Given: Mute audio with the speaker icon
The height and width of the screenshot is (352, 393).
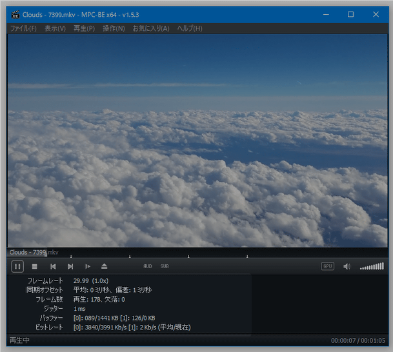Looking at the screenshot, I should 347,266.
